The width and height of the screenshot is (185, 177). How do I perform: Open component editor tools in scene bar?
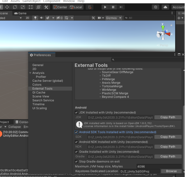pyautogui.click(x=93, y=18)
